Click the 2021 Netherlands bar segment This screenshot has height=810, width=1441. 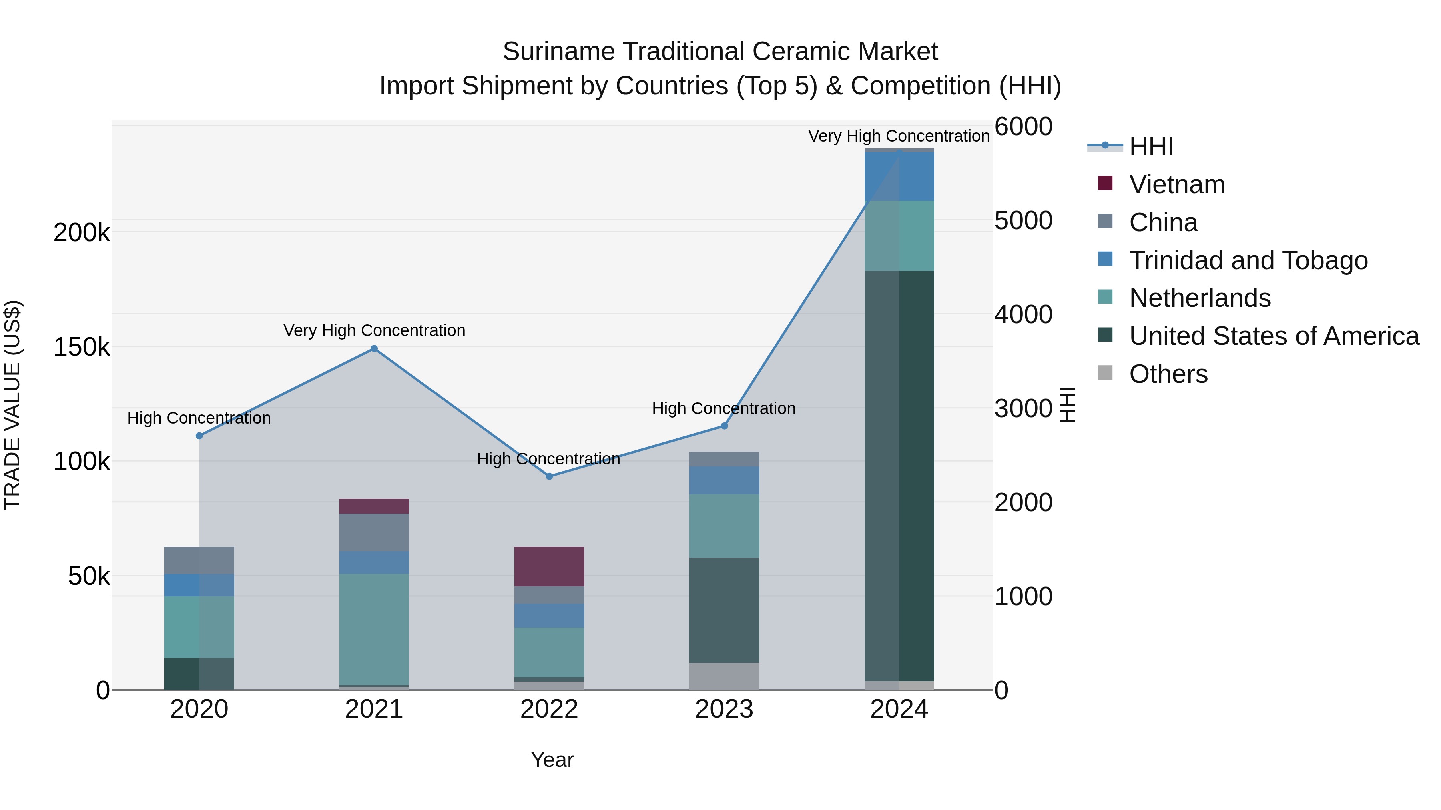pyautogui.click(x=374, y=630)
